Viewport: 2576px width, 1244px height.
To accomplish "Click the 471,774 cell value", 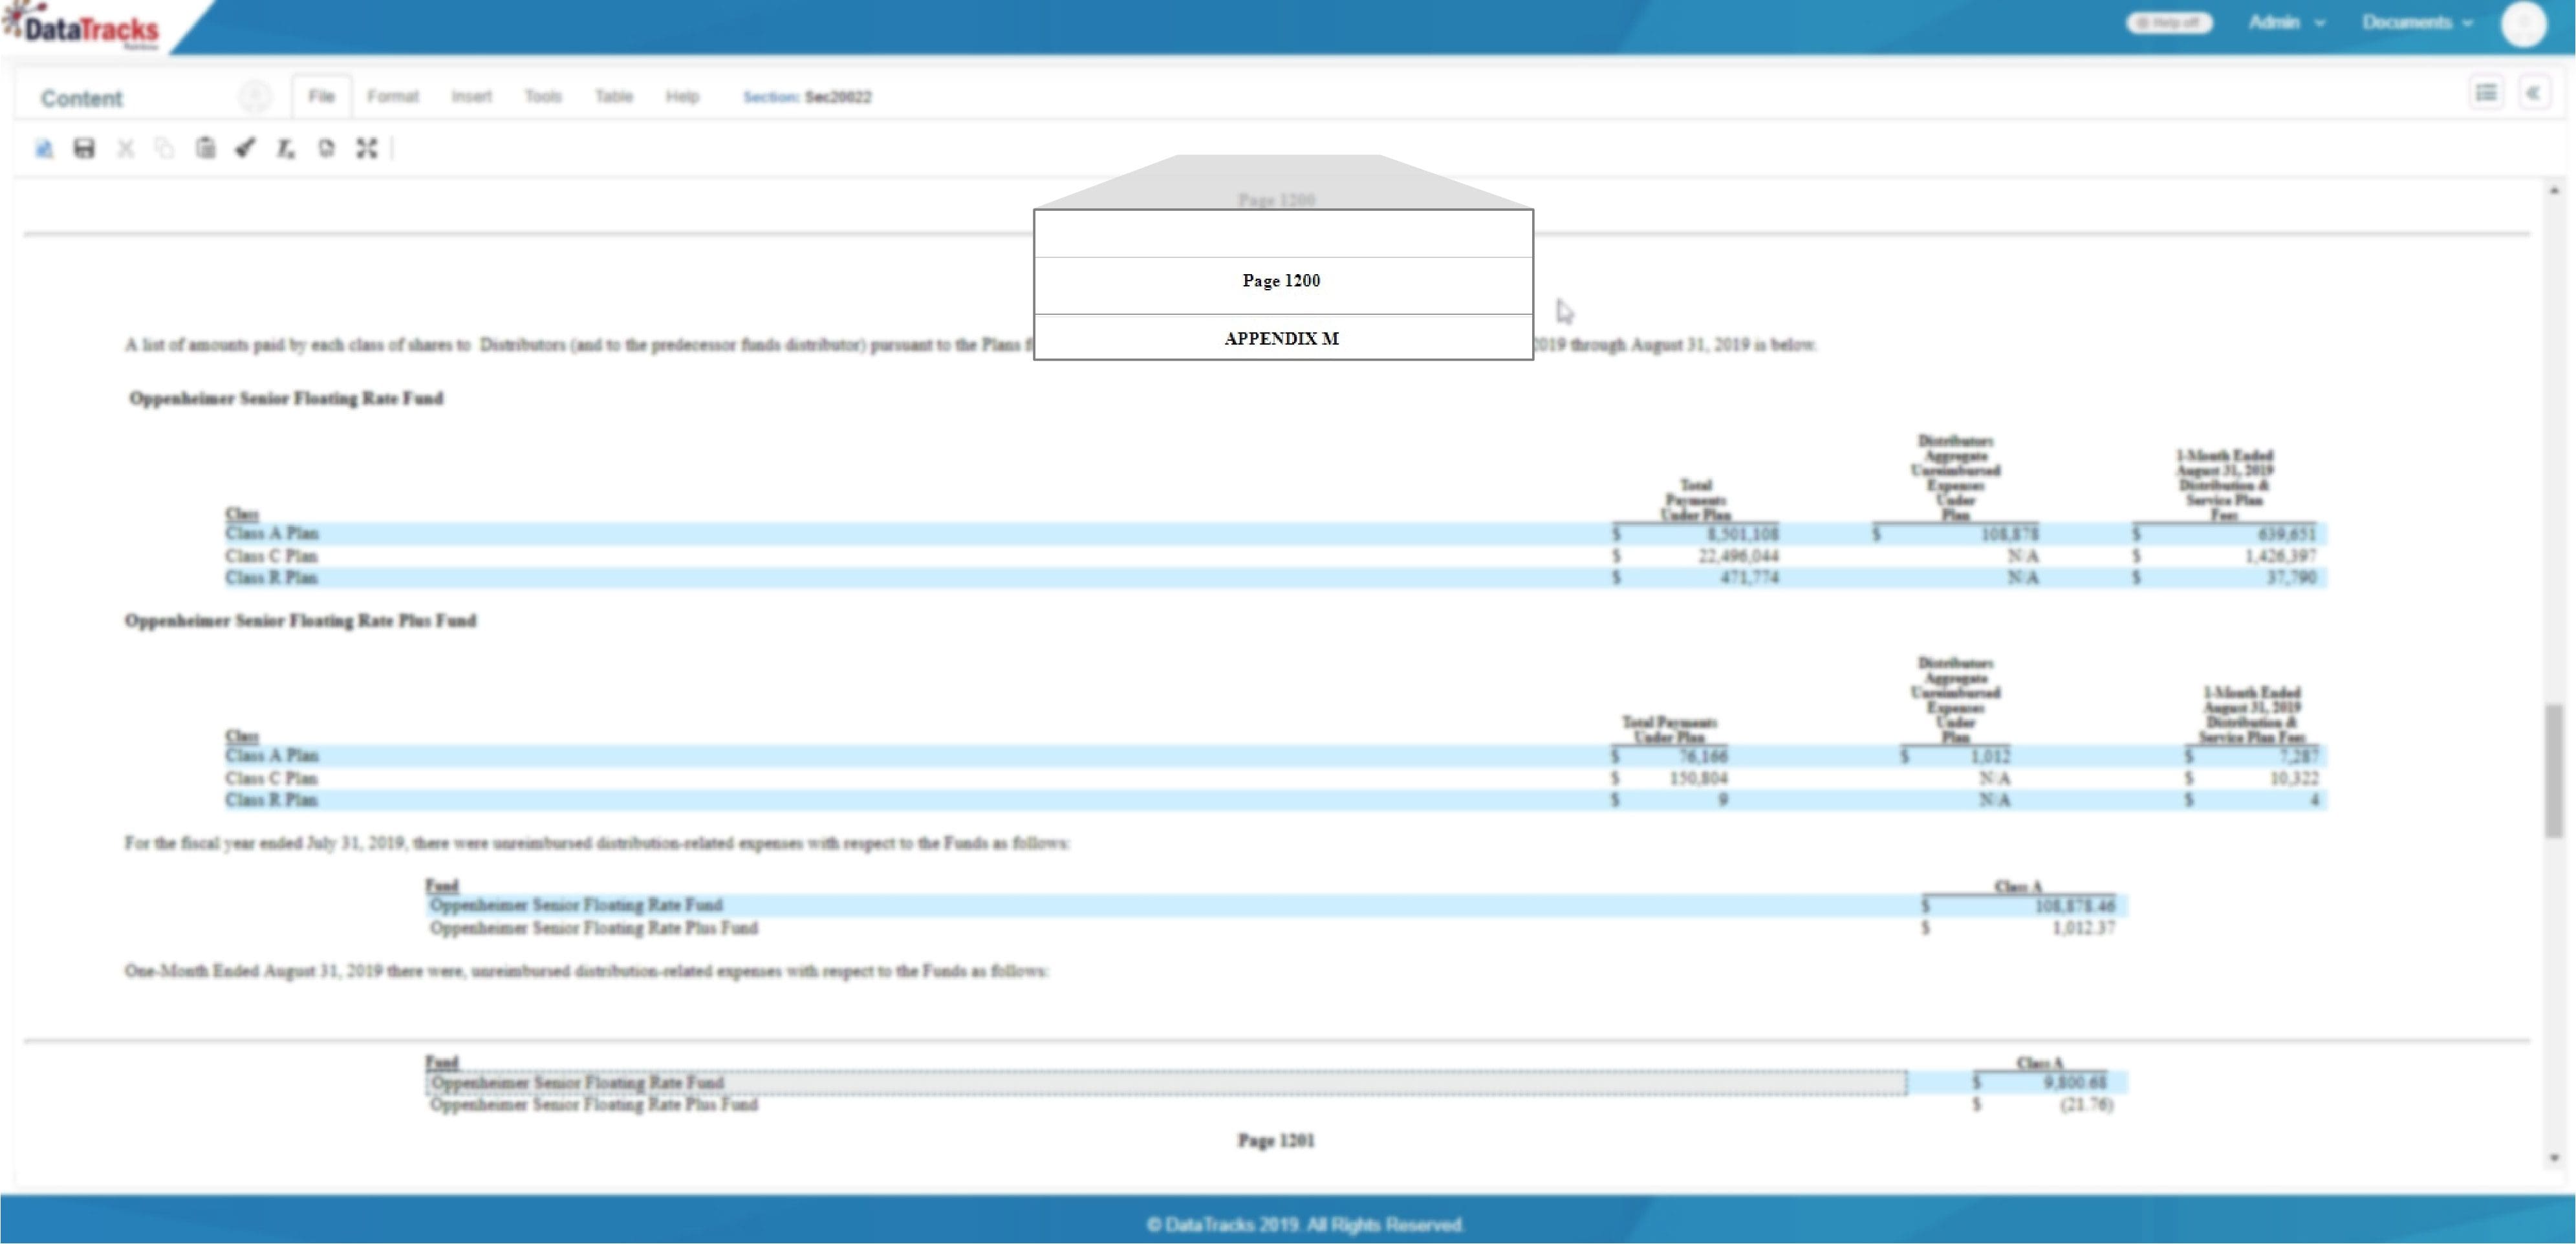I will pos(1749,577).
